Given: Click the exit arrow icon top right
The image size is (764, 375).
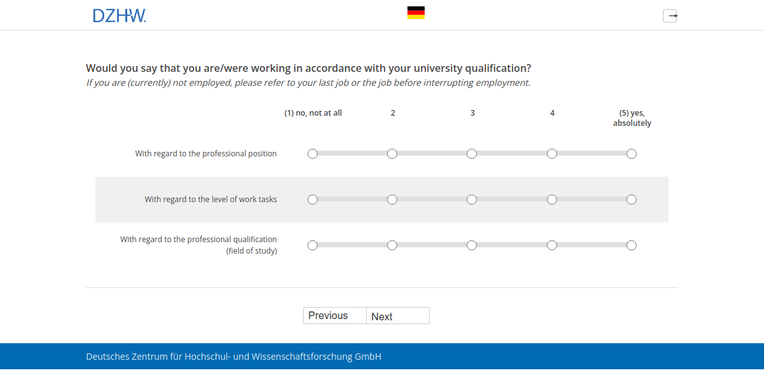Looking at the screenshot, I should (x=670, y=16).
